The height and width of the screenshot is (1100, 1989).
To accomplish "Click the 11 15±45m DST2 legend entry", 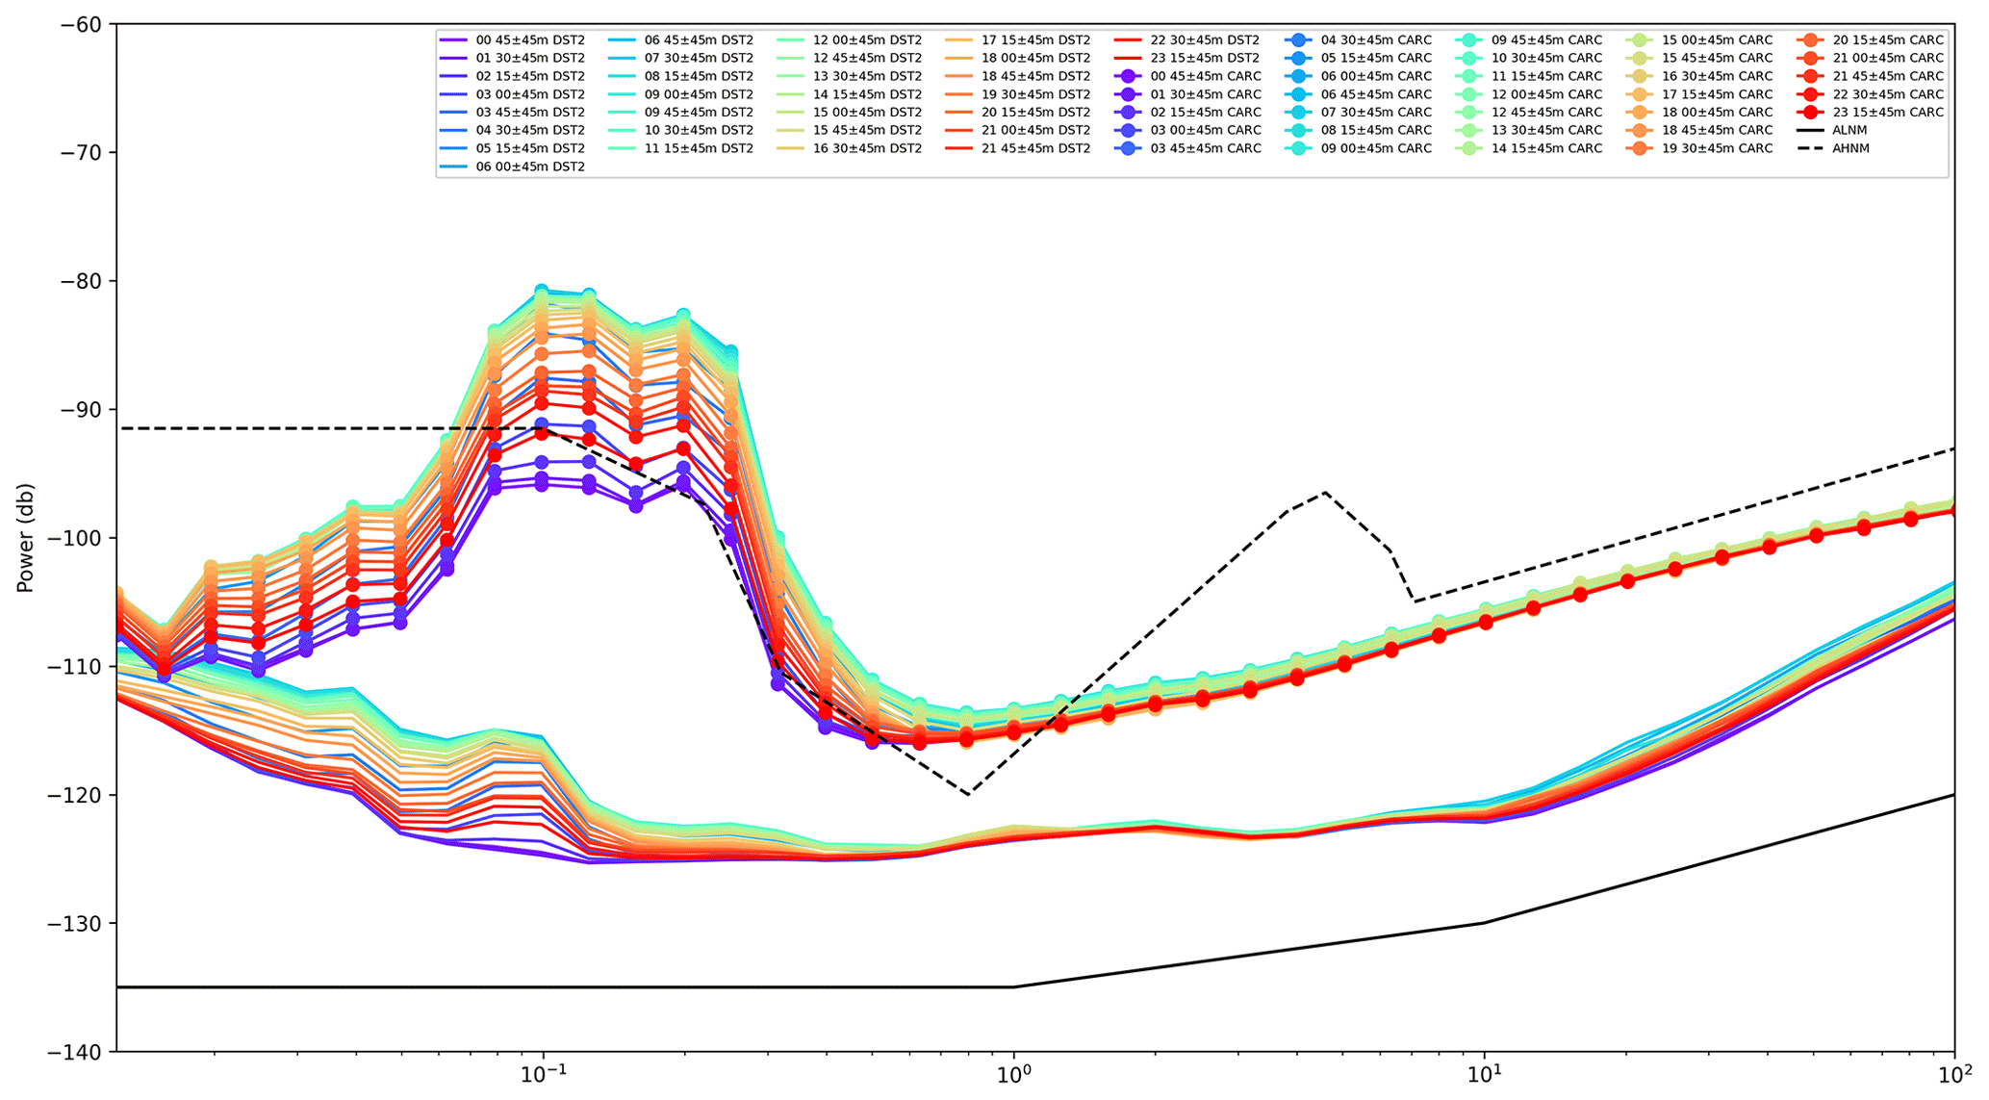I will [x=699, y=148].
